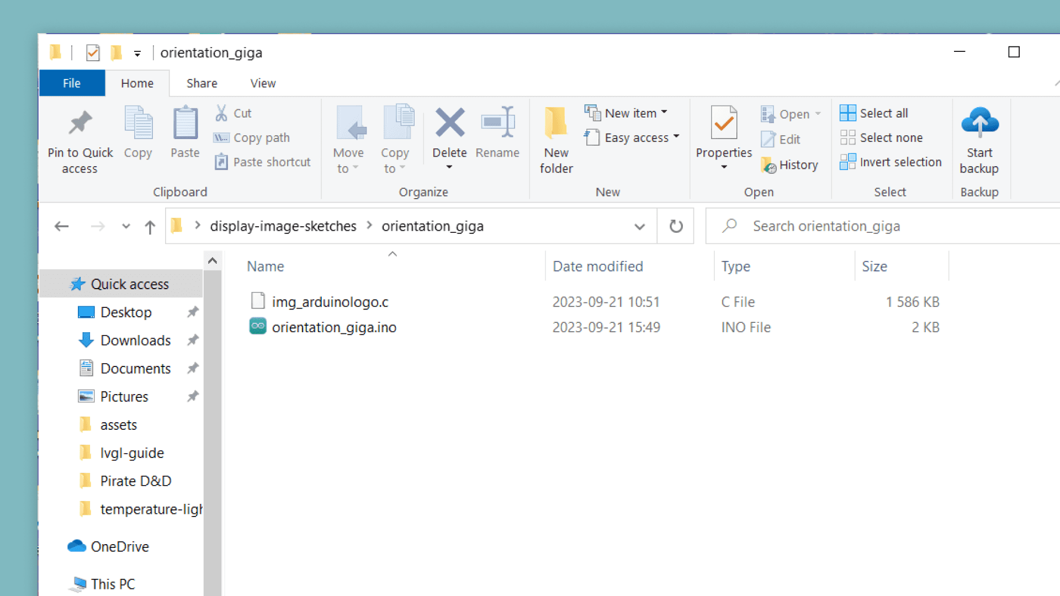Click Select all in the ribbon
1060x596 pixels.
pos(874,113)
